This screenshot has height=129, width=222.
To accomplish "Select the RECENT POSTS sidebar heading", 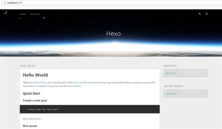I will (173, 86).
